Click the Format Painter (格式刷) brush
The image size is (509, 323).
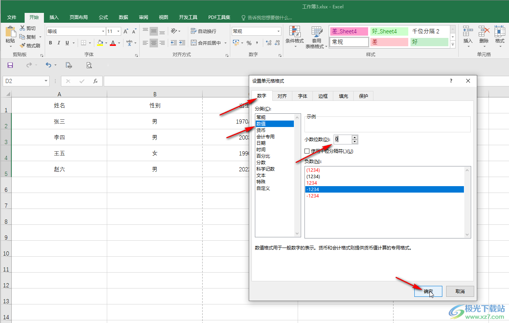[22, 45]
